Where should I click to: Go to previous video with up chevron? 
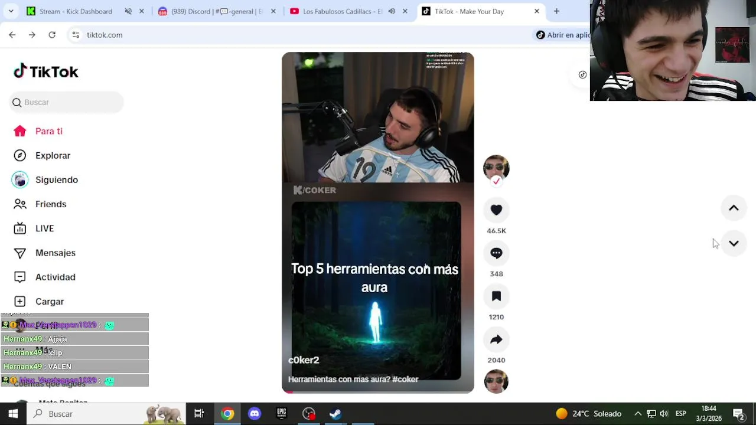pyautogui.click(x=734, y=208)
